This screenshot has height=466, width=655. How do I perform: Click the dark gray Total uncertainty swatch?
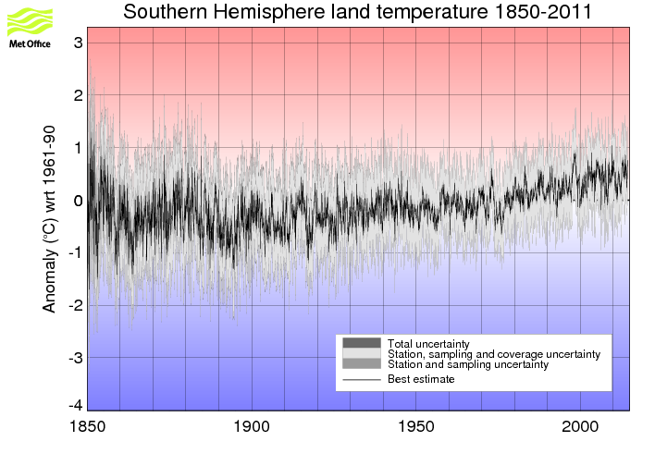(362, 343)
